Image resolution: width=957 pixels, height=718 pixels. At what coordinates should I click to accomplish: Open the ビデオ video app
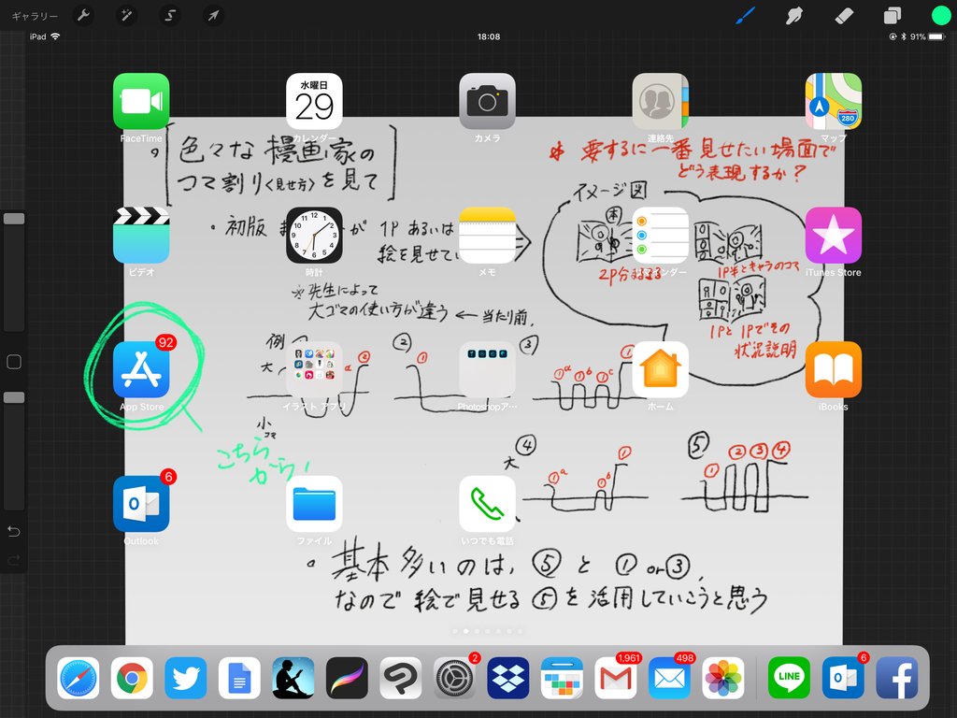(x=141, y=235)
